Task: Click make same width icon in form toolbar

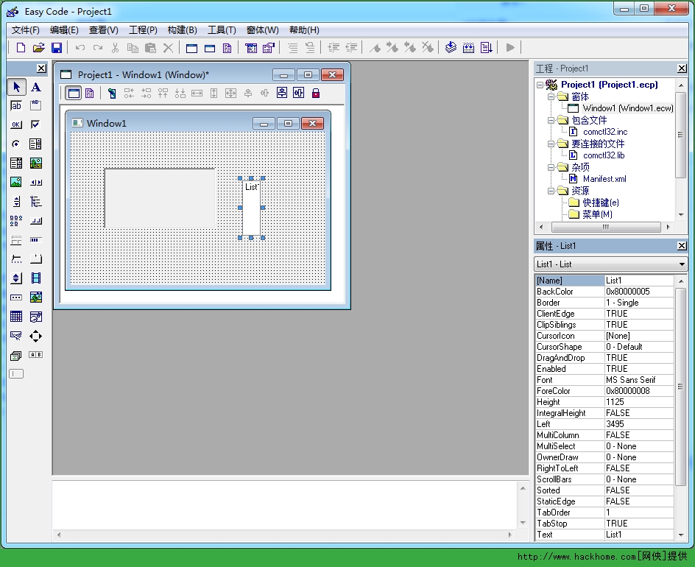Action: coord(197,93)
